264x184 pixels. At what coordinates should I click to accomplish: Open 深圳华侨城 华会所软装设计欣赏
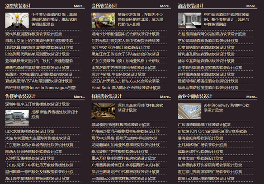tap(118, 74)
